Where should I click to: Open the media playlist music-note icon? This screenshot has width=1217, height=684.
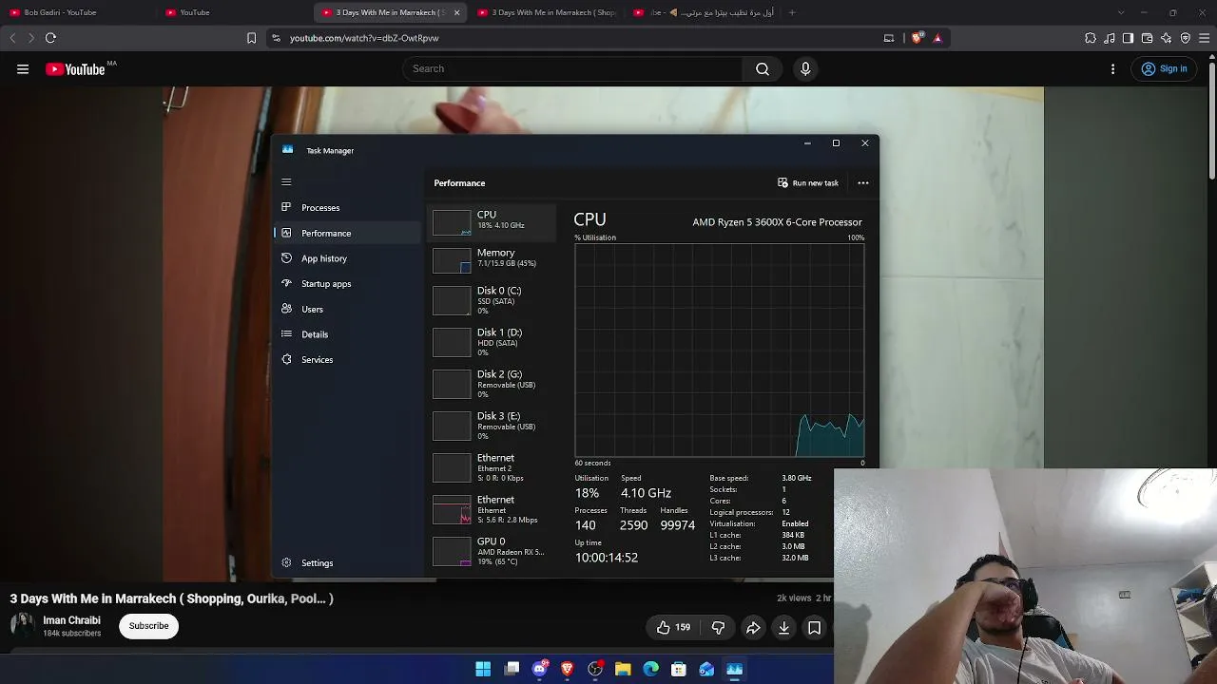(1110, 38)
